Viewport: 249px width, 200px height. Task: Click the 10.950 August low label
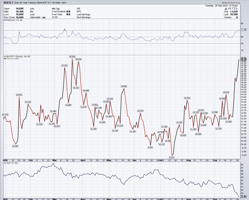coord(198,134)
